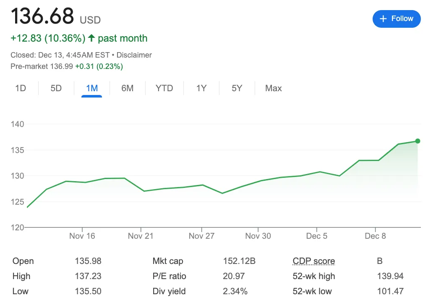The image size is (428, 306).
Task: Switch to the 6M time range tab
Action: [128, 88]
